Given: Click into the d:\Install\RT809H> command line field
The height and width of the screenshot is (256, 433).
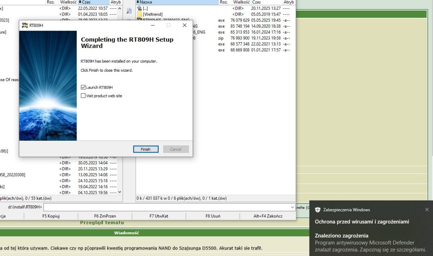Looking at the screenshot, I should click(x=169, y=207).
